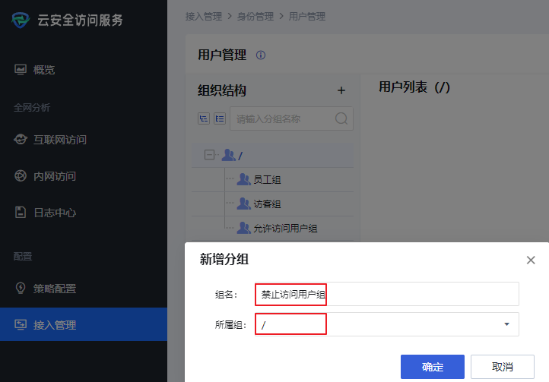Select the 允许访问用户组 group

(284, 229)
